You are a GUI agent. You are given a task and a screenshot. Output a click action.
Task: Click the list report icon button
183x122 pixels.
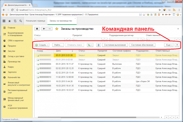[98, 45]
